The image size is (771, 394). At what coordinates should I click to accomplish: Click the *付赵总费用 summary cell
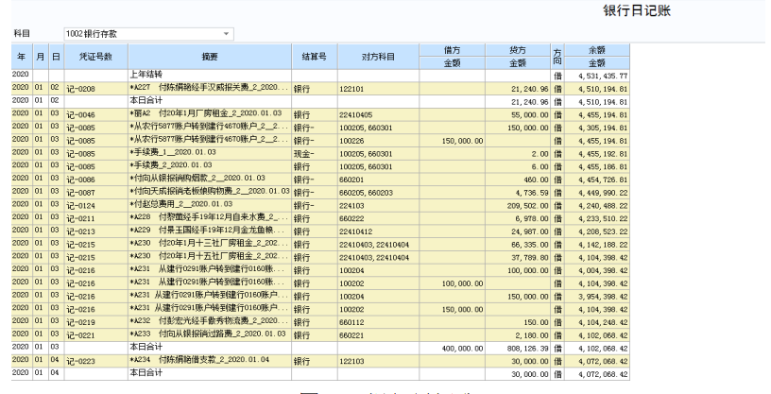point(210,205)
